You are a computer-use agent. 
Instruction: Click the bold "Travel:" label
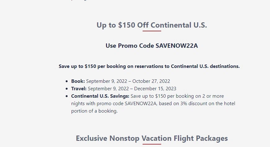point(79,89)
